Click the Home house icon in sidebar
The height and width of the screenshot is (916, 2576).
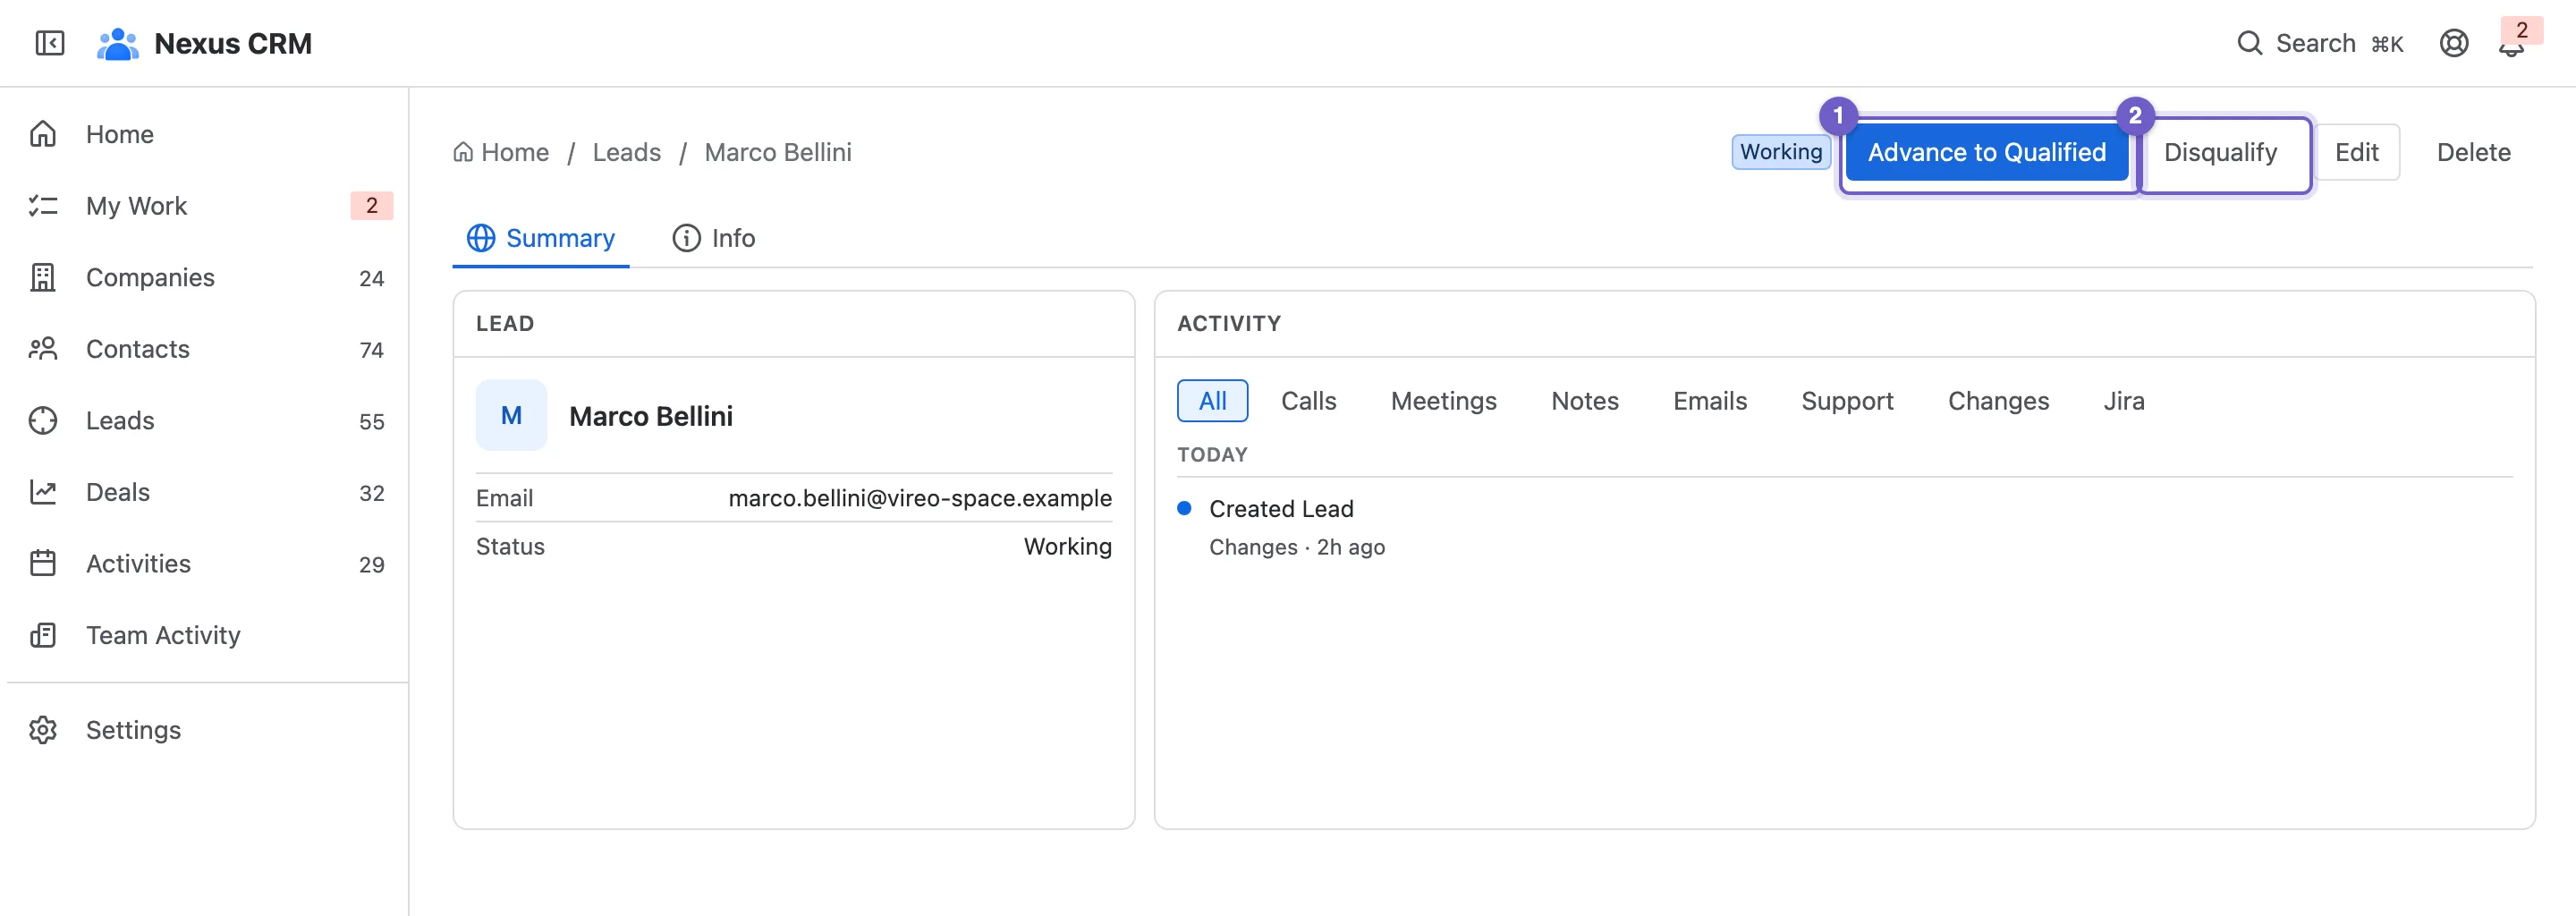click(x=43, y=134)
